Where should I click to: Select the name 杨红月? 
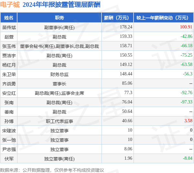[9, 65]
